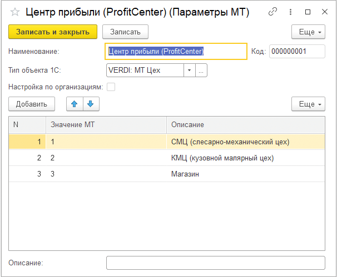Click the Описание column header

coord(245,124)
